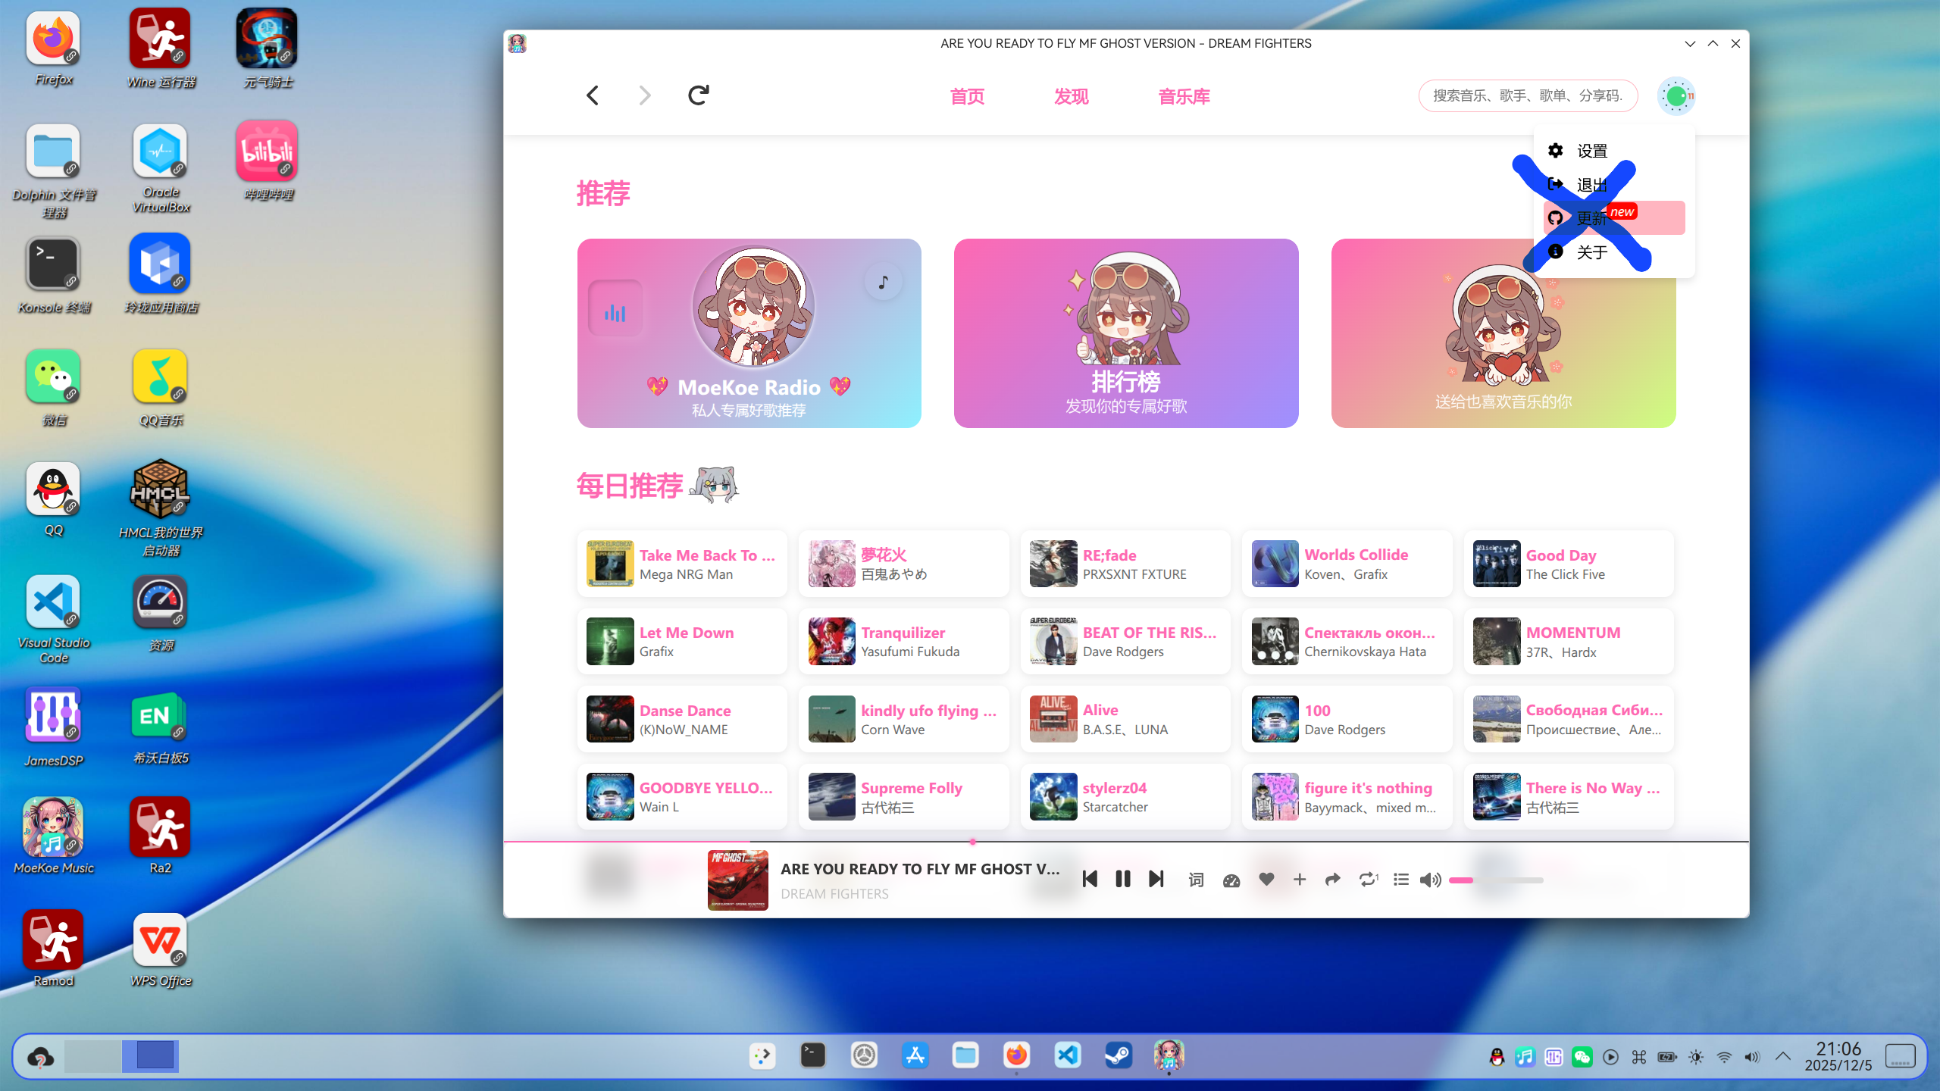Screen dimensions: 1940x1091
Task: Skip to the next track
Action: (1156, 879)
